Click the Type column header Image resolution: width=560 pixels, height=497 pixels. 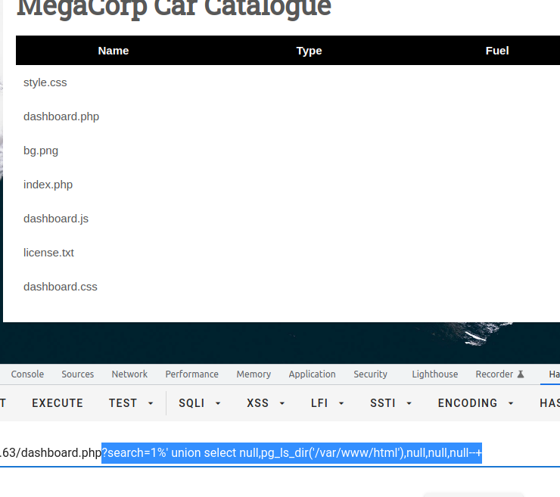309,51
